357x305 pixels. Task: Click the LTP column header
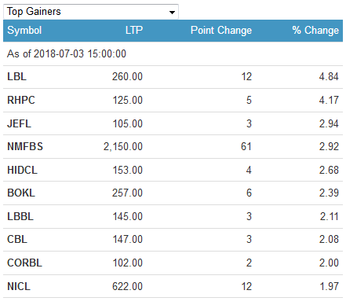tap(134, 31)
